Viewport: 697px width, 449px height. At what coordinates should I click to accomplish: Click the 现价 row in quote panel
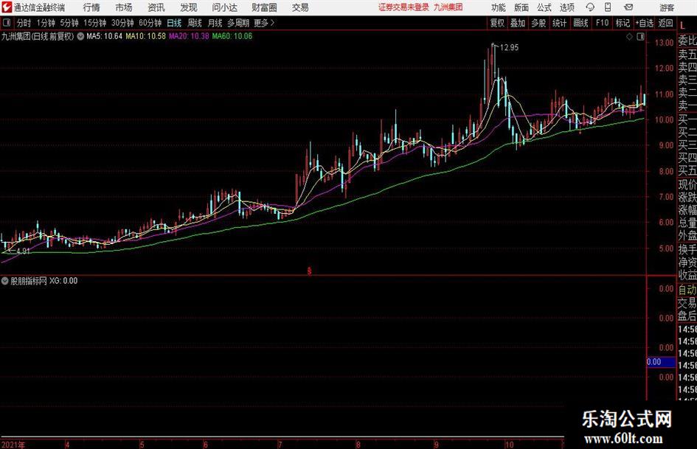(687, 184)
